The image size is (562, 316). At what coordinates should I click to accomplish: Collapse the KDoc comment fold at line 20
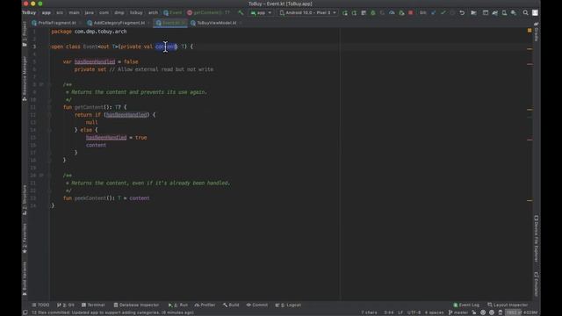point(49,176)
